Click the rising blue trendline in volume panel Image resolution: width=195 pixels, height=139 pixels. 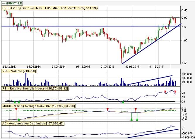[x=149, y=80]
